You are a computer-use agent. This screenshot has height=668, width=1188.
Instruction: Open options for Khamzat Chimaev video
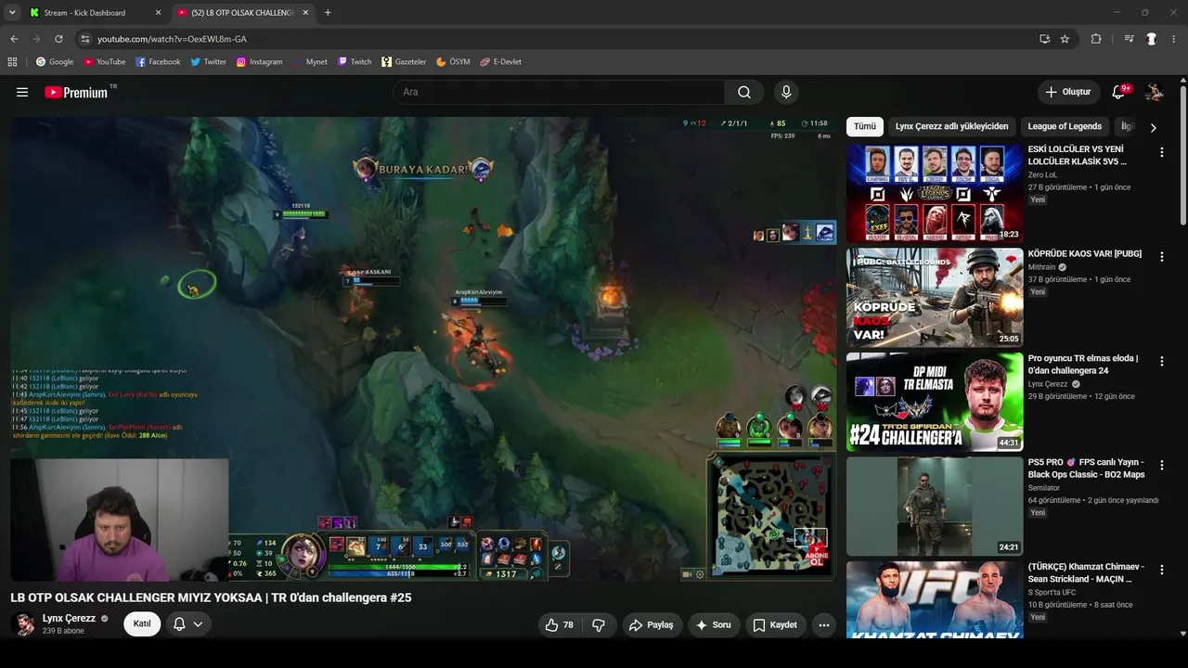pyautogui.click(x=1161, y=571)
